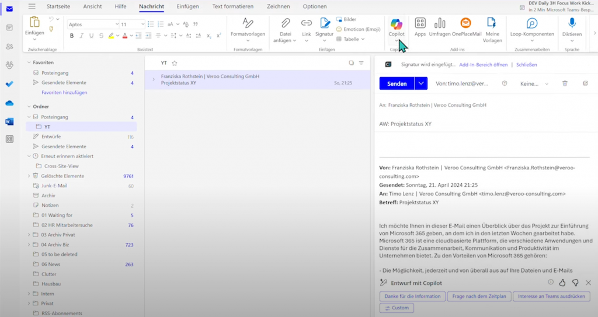Open the Keine sensitivity dropdown

[x=534, y=83]
